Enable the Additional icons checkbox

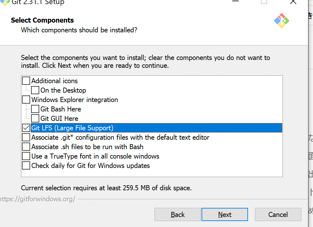click(26, 81)
